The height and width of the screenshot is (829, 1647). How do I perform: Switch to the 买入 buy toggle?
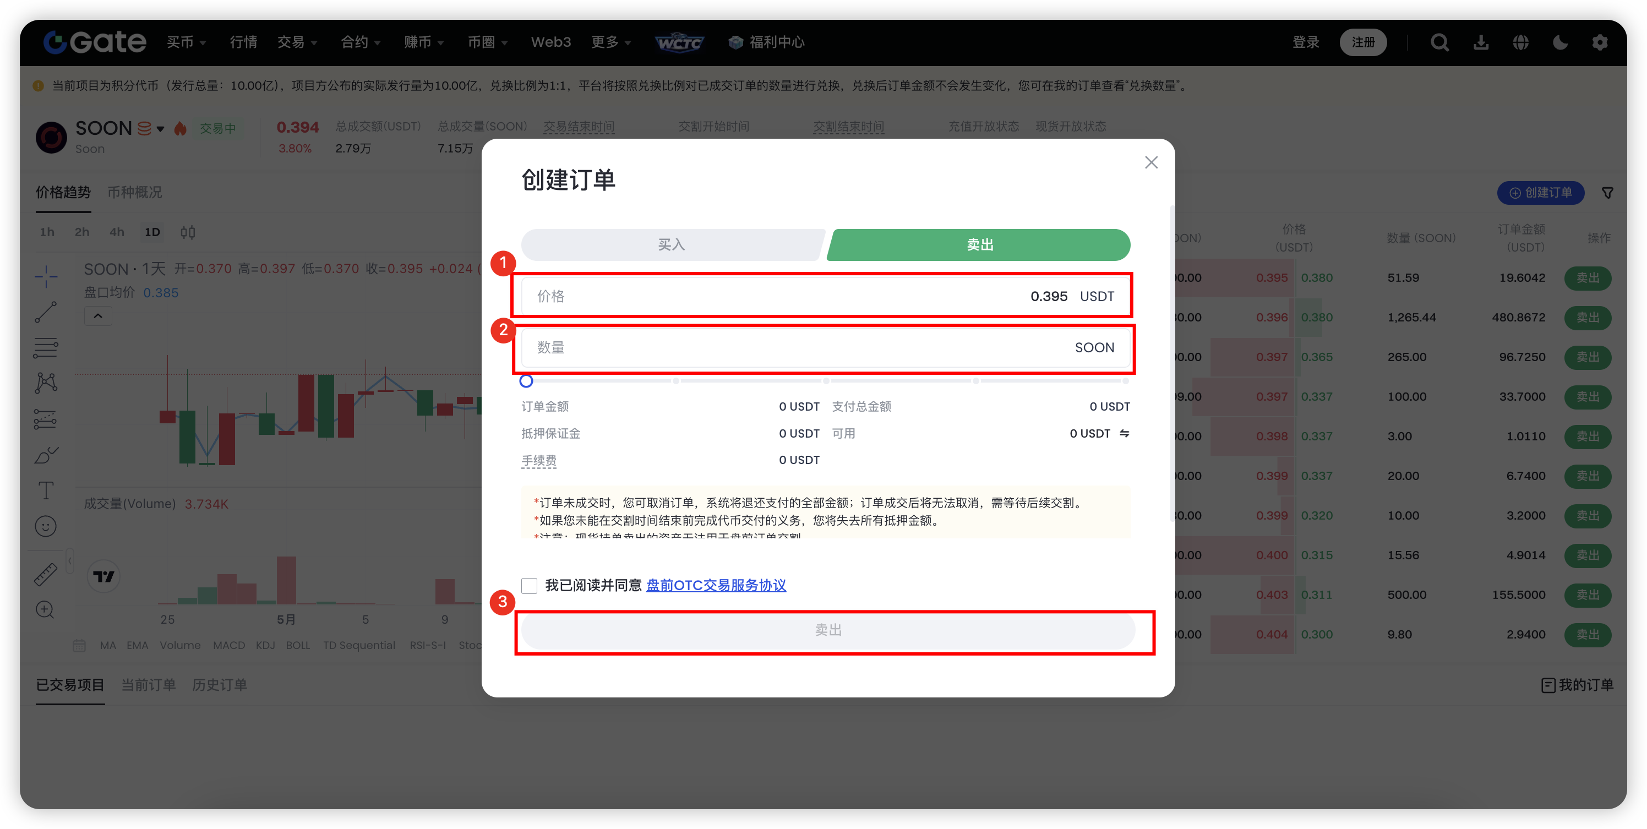[672, 245]
